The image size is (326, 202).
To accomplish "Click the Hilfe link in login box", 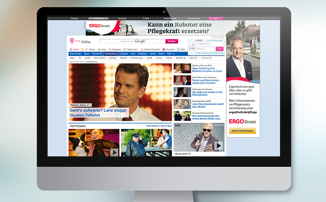I will point(222,53).
